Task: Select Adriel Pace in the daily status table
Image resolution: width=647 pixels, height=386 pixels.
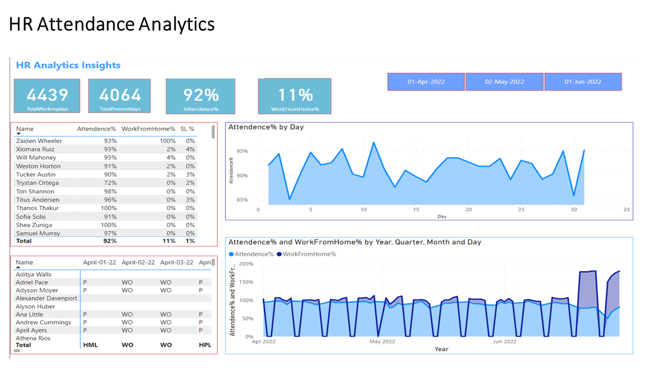Action: point(32,282)
